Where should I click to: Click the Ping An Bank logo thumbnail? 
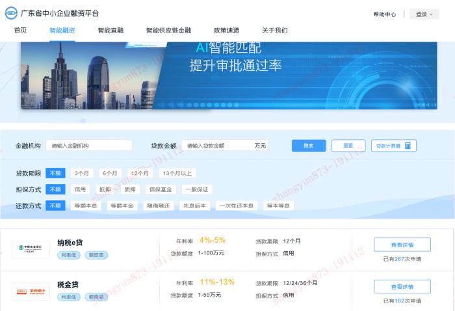31,291
